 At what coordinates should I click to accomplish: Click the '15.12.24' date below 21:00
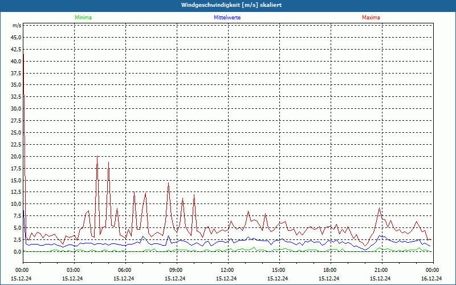(380, 279)
